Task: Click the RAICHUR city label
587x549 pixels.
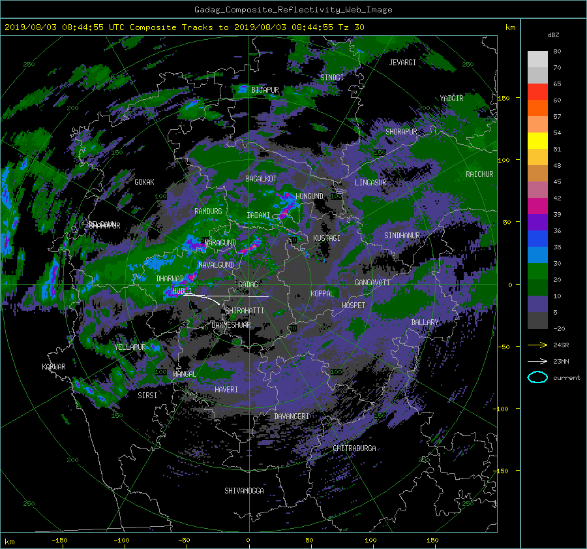Action: click(479, 174)
